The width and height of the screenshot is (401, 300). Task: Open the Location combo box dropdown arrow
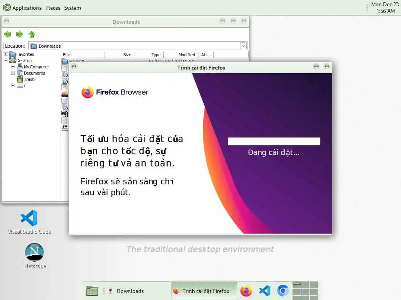[243, 46]
